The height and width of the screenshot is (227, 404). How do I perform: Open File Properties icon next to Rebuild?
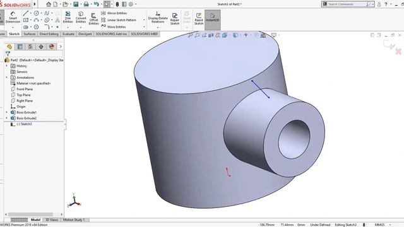[x=124, y=4]
